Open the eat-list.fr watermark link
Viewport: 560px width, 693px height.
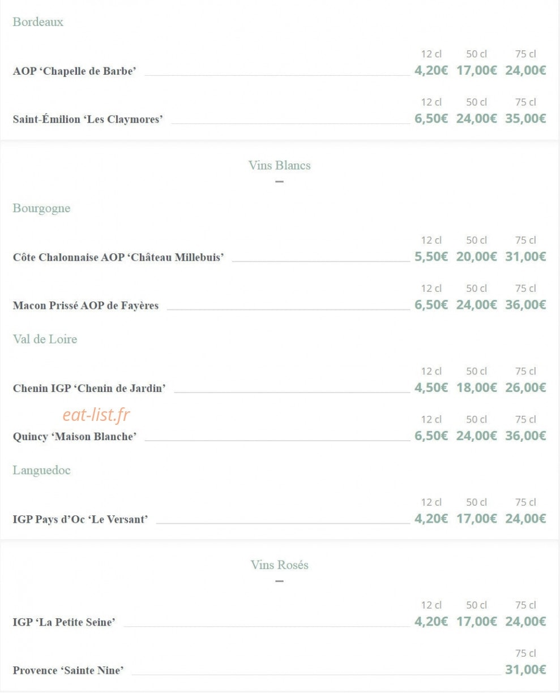tap(96, 415)
